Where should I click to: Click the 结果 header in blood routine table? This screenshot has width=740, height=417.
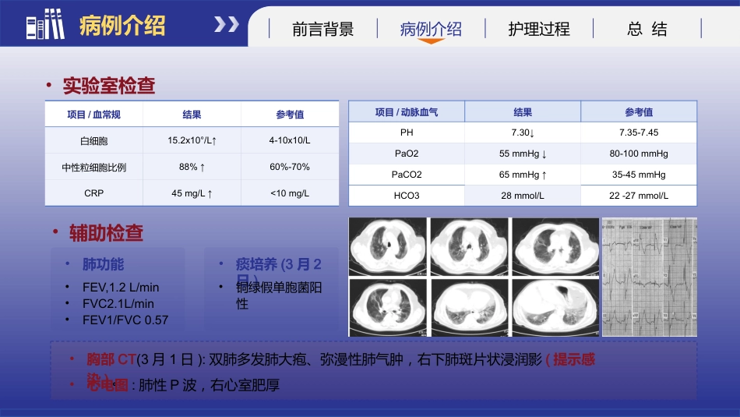click(192, 115)
